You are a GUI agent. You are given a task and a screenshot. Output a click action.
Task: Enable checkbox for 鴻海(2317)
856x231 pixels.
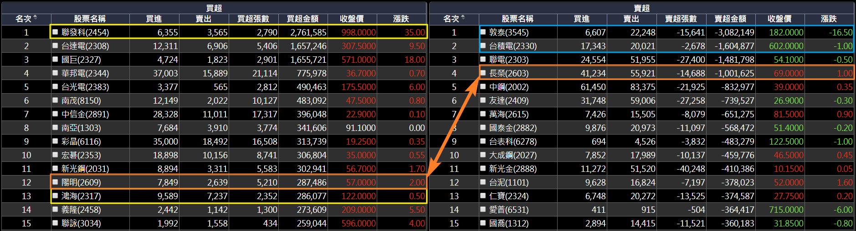tap(55, 196)
